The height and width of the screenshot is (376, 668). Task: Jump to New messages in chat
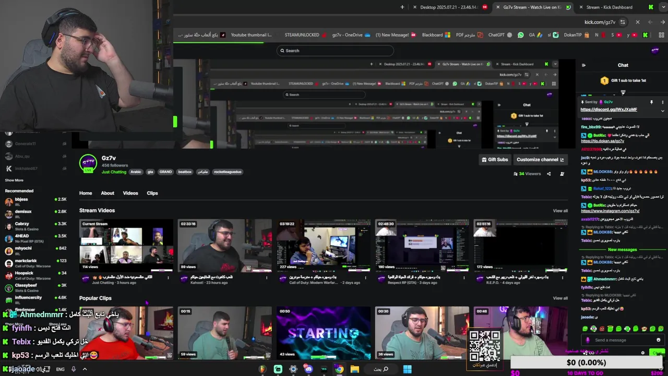point(623,250)
